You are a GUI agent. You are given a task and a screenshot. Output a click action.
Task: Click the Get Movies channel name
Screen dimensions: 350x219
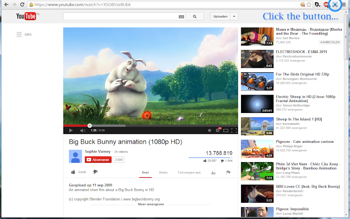click(291, 38)
